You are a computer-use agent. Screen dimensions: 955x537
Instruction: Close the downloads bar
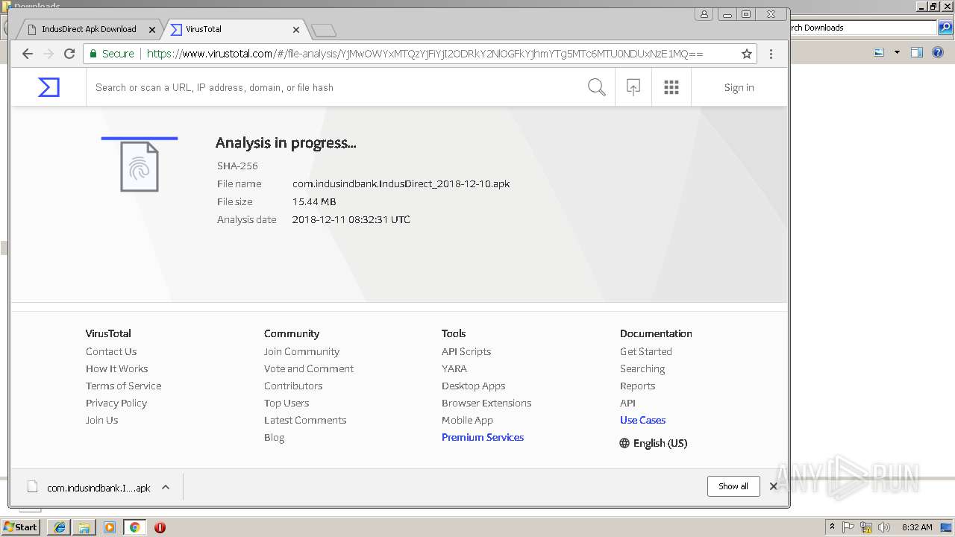coord(774,486)
